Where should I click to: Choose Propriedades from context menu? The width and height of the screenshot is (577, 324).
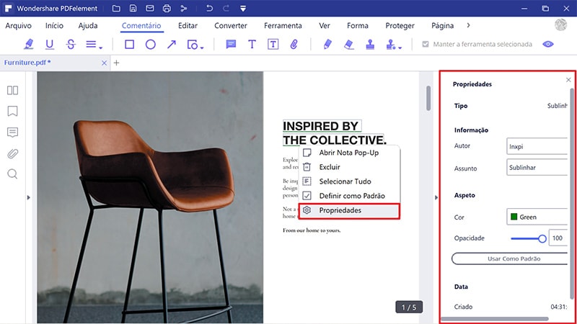point(349,210)
